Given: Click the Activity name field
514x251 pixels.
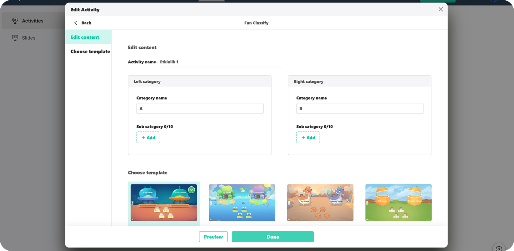Looking at the screenshot, I should click(221, 62).
